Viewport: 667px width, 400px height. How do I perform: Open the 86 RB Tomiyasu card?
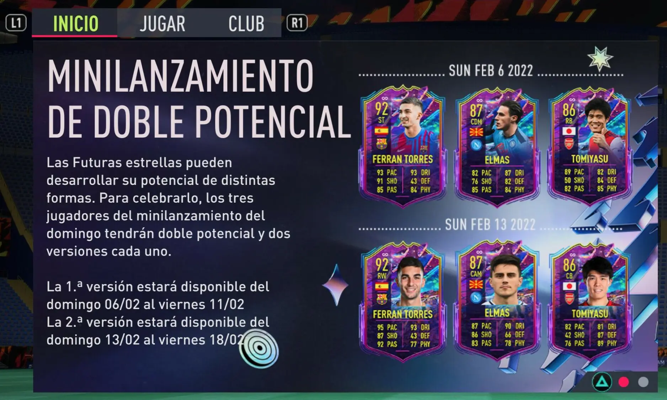coord(589,146)
